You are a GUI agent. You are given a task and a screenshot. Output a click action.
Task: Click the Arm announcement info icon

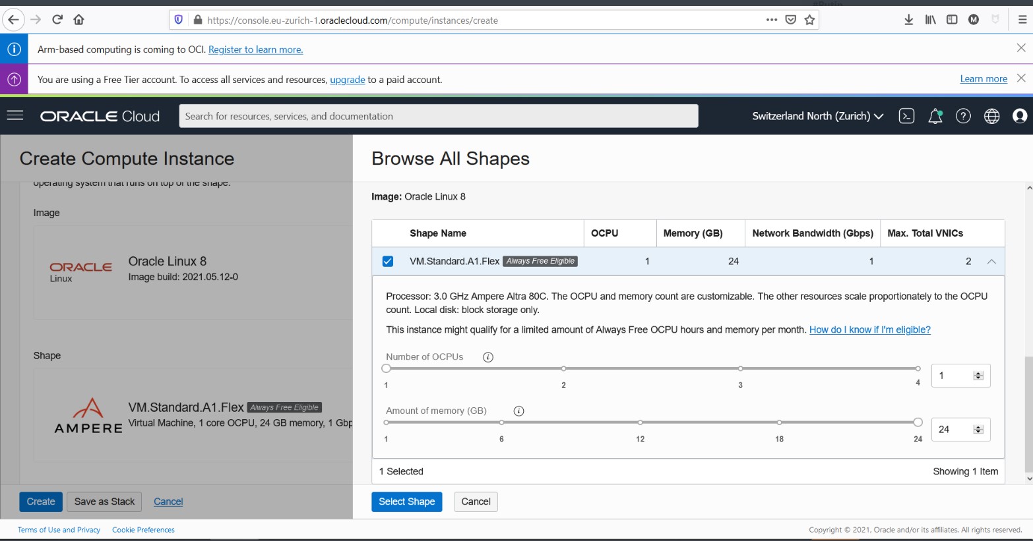(14, 49)
